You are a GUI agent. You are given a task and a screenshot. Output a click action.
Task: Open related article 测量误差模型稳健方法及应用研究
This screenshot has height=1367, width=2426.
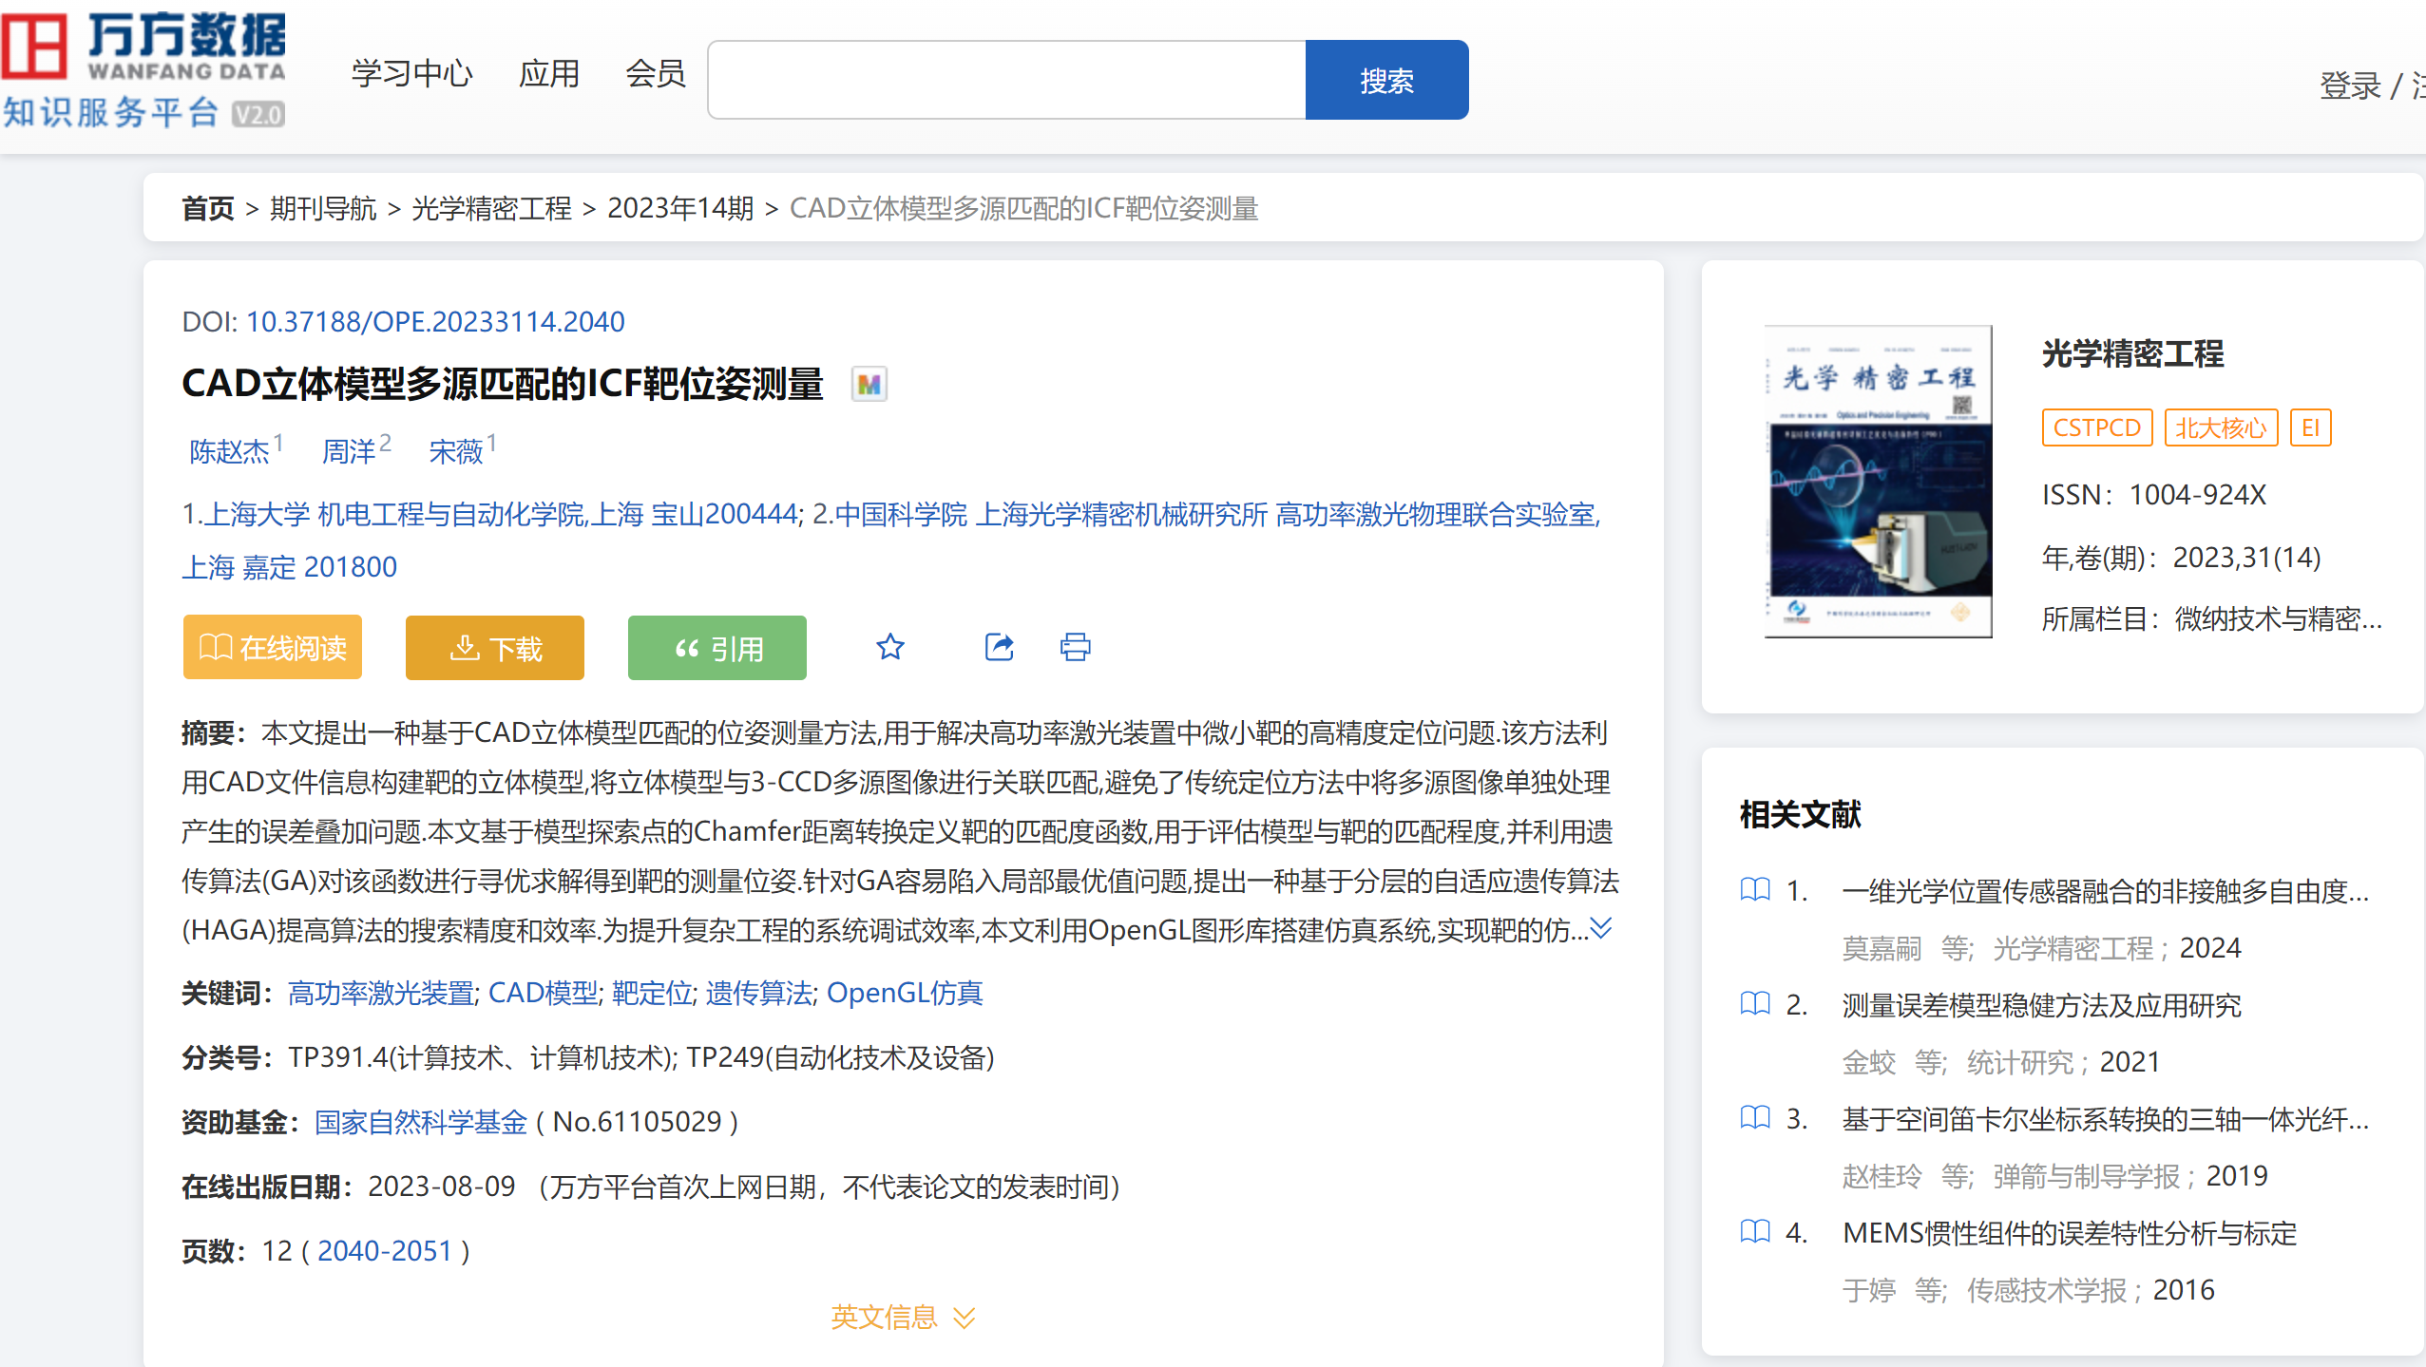pyautogui.click(x=2041, y=1005)
